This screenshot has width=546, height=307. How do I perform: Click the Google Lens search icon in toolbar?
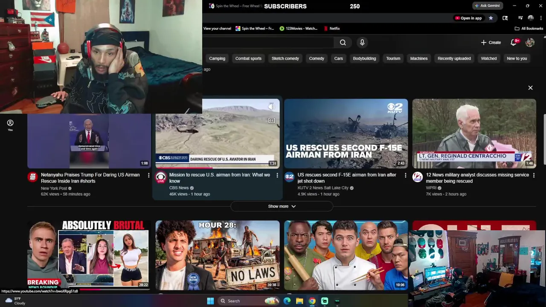coord(505,18)
